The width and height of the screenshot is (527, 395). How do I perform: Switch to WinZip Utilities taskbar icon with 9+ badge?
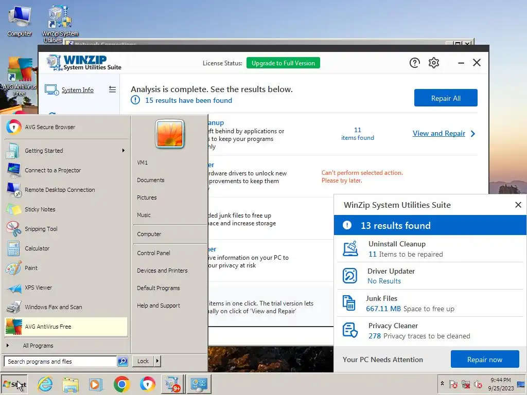click(x=173, y=384)
